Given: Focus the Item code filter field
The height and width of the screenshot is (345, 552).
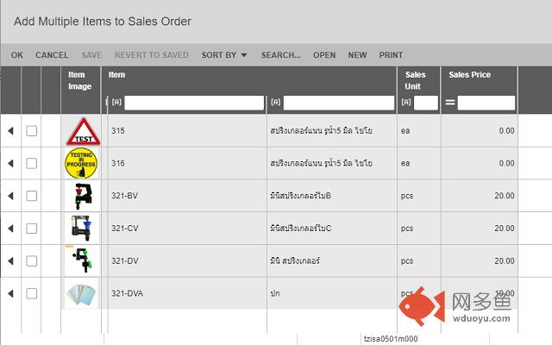Looking at the screenshot, I should 194,103.
